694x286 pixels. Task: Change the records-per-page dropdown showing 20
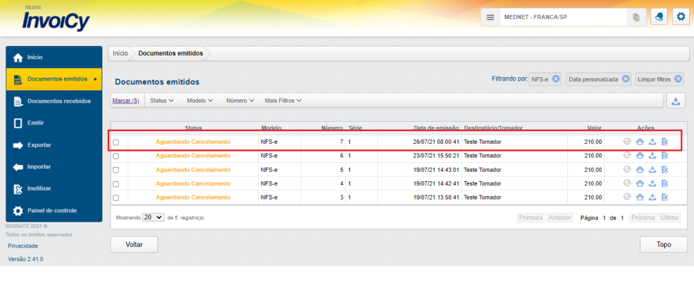click(154, 218)
